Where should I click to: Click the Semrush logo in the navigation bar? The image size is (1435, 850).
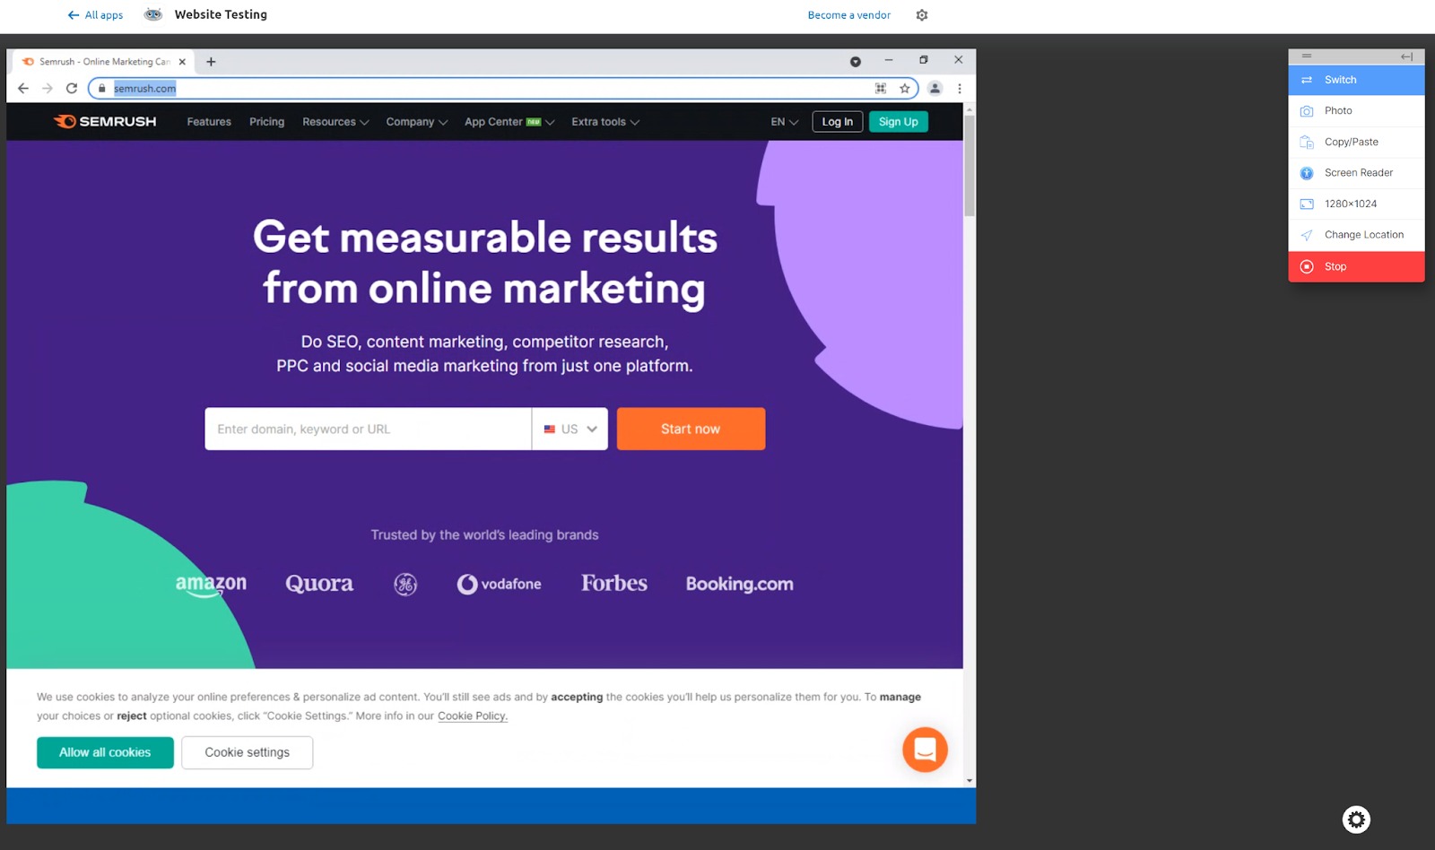coord(104,121)
